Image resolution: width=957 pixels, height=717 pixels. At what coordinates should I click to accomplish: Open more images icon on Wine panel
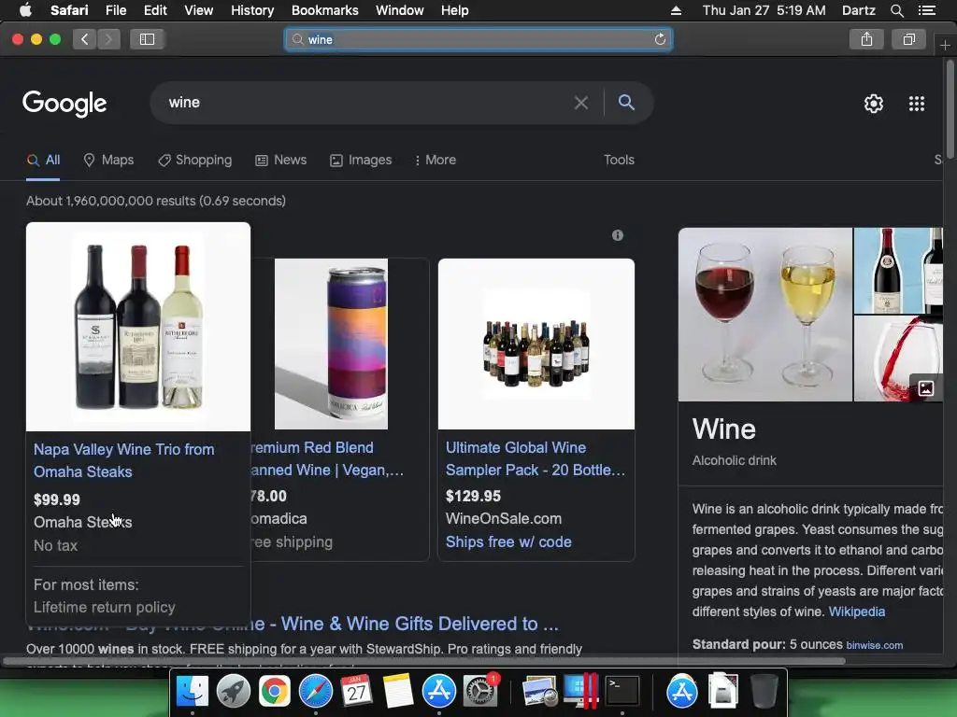tap(925, 387)
